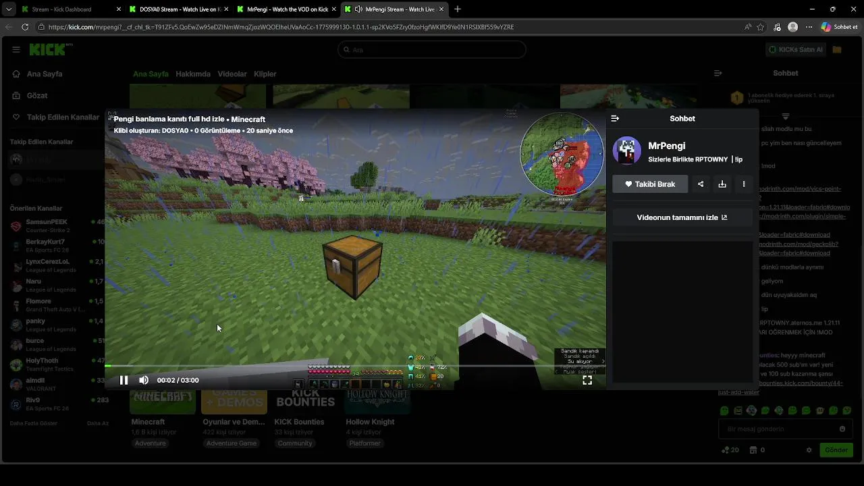Click the channel points icon showing 20
The width and height of the screenshot is (864, 486).
(730, 450)
